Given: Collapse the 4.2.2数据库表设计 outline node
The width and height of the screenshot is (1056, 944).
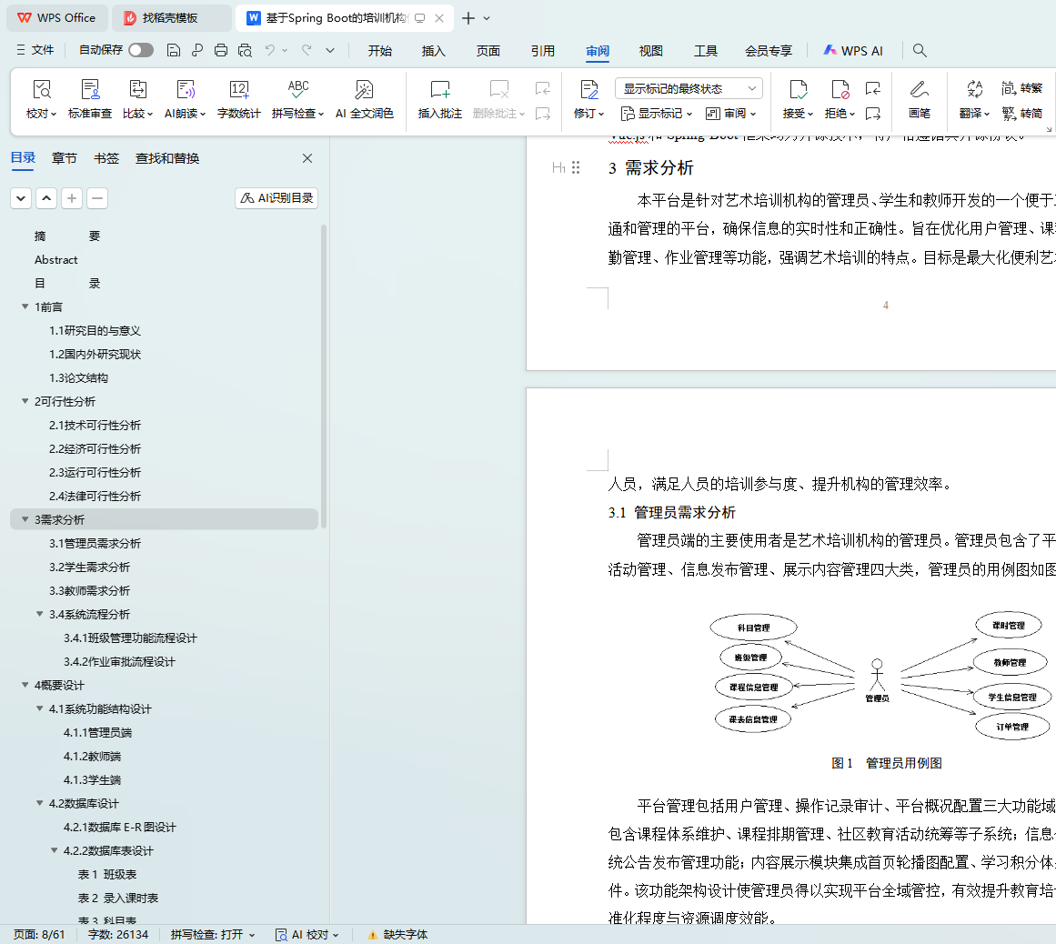Looking at the screenshot, I should click(55, 850).
